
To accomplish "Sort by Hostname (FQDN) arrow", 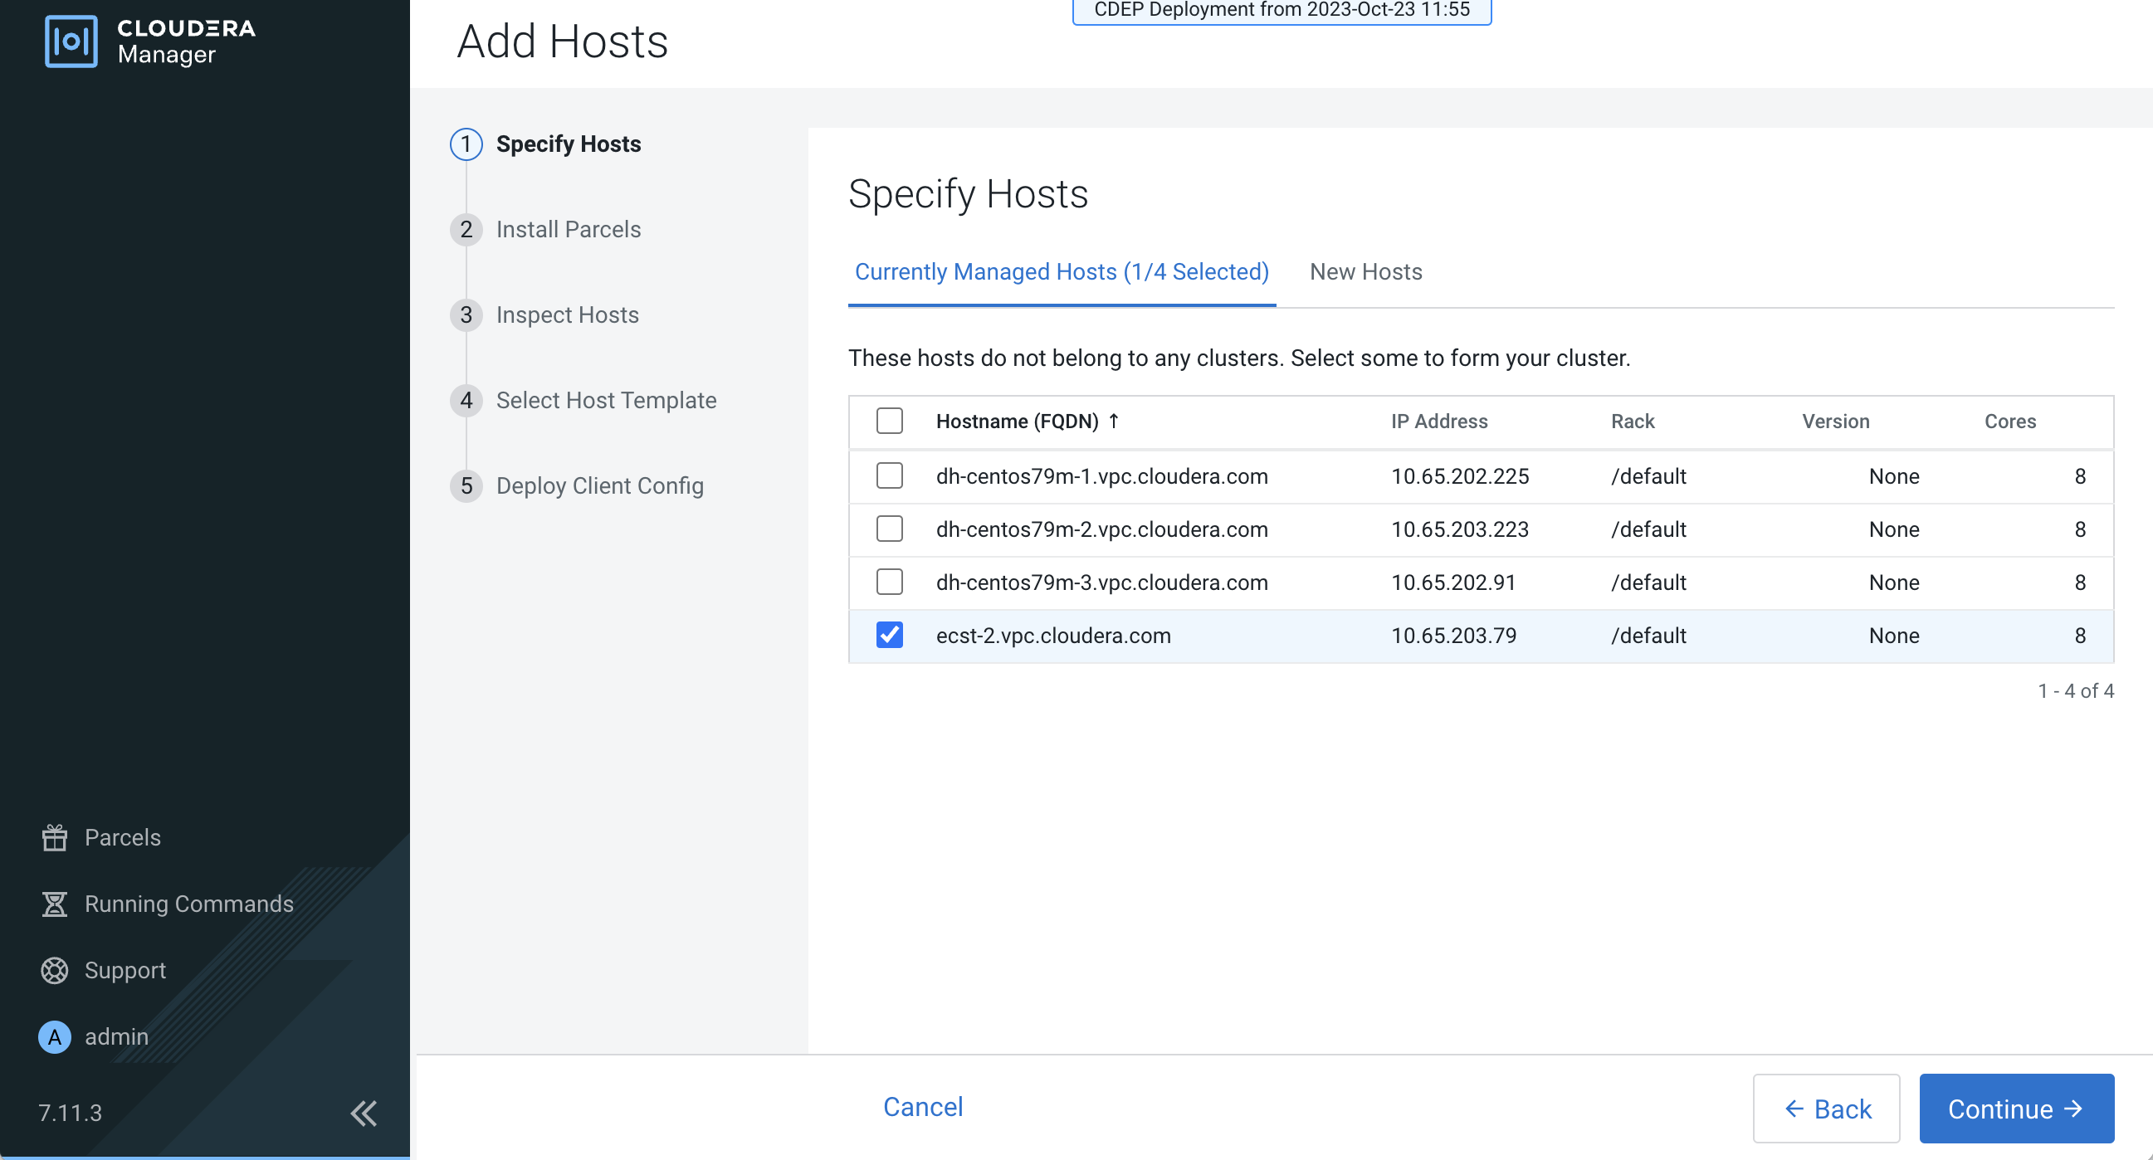I will (x=1113, y=422).
